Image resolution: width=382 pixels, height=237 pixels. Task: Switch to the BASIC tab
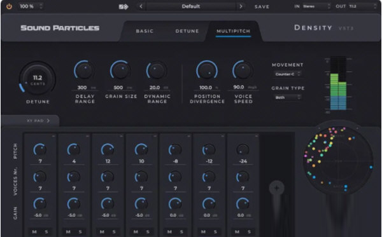145,31
